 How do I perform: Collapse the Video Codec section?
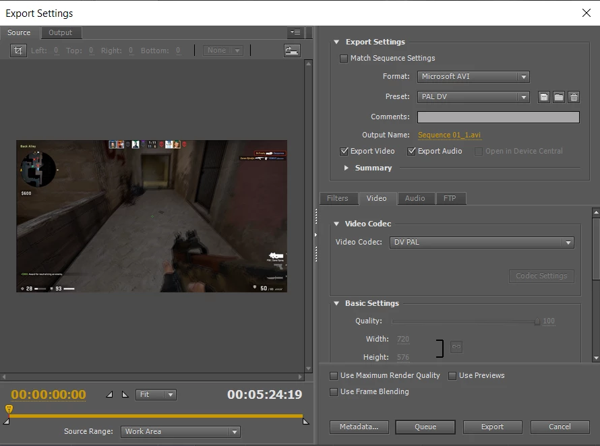(336, 224)
